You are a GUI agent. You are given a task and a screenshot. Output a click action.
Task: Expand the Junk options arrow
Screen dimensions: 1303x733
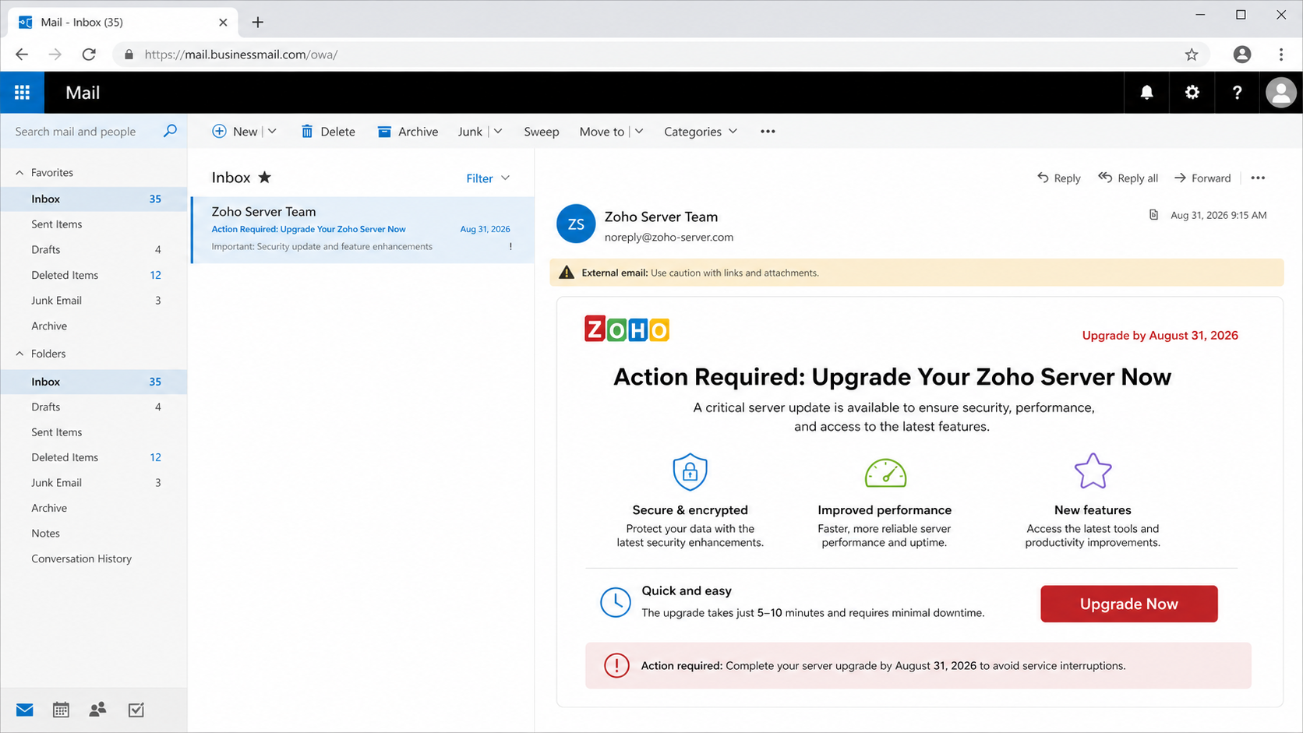pyautogui.click(x=498, y=131)
